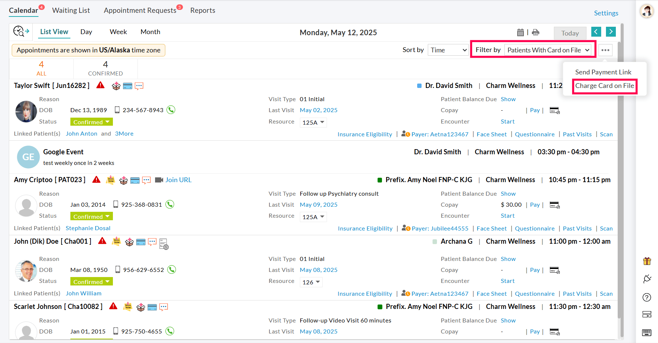Expand Confirmed status dropdown for Amy Criptoo
Screen dimensions: 658x343
click(91, 217)
